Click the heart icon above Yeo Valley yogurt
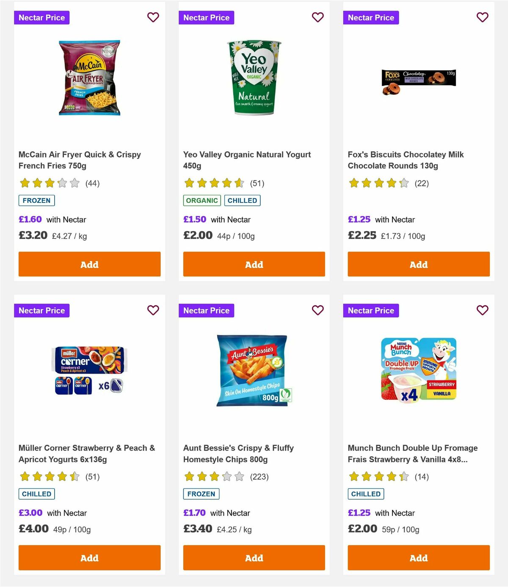Image resolution: width=508 pixels, height=587 pixels. coord(317,17)
